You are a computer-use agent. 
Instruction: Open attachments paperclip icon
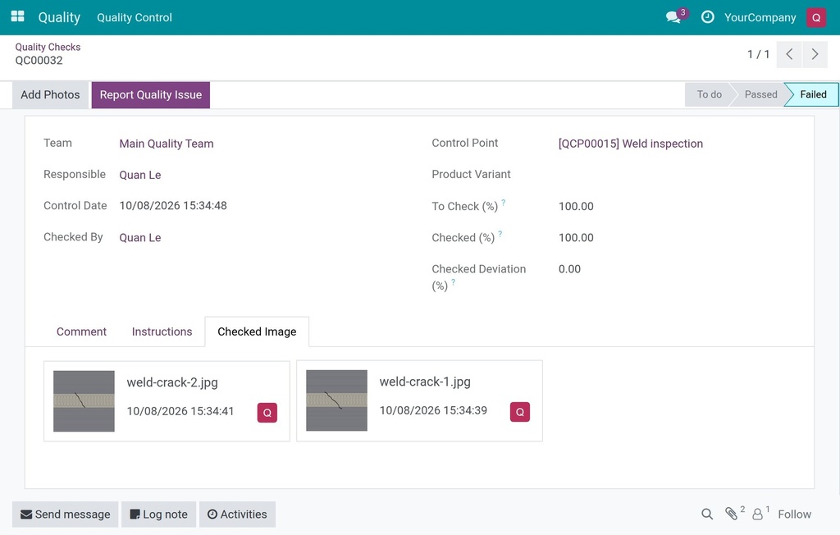(731, 514)
